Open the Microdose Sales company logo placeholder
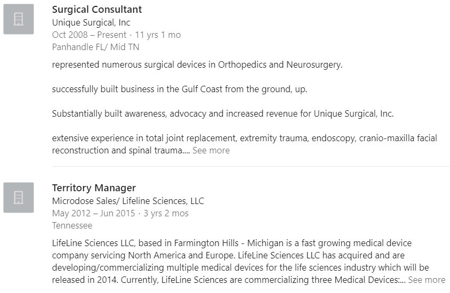450x293 pixels. point(19,198)
